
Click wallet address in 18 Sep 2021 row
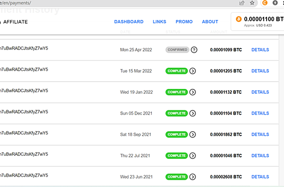[24, 133]
